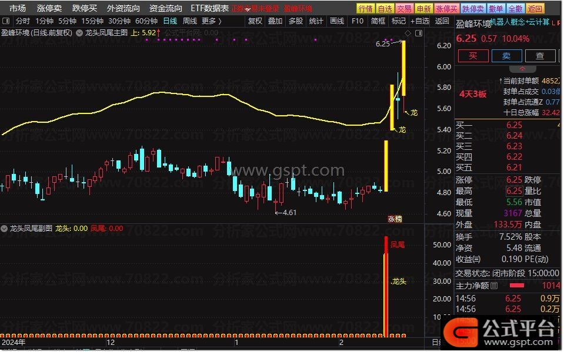Screen dimensions: 564x352
Task: Click 复权 in the chart toolbar
Action: pyautogui.click(x=255, y=21)
